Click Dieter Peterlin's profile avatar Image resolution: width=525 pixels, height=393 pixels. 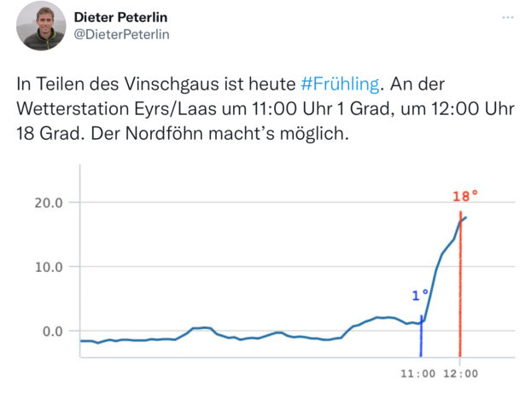(x=41, y=26)
